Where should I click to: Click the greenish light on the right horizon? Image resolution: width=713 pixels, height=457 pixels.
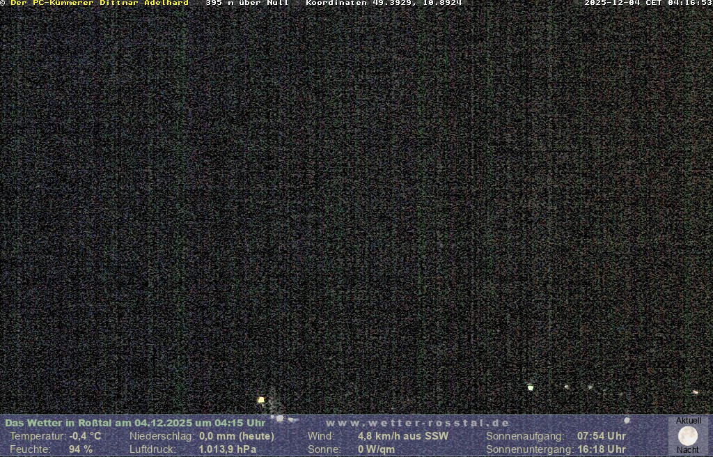click(531, 387)
